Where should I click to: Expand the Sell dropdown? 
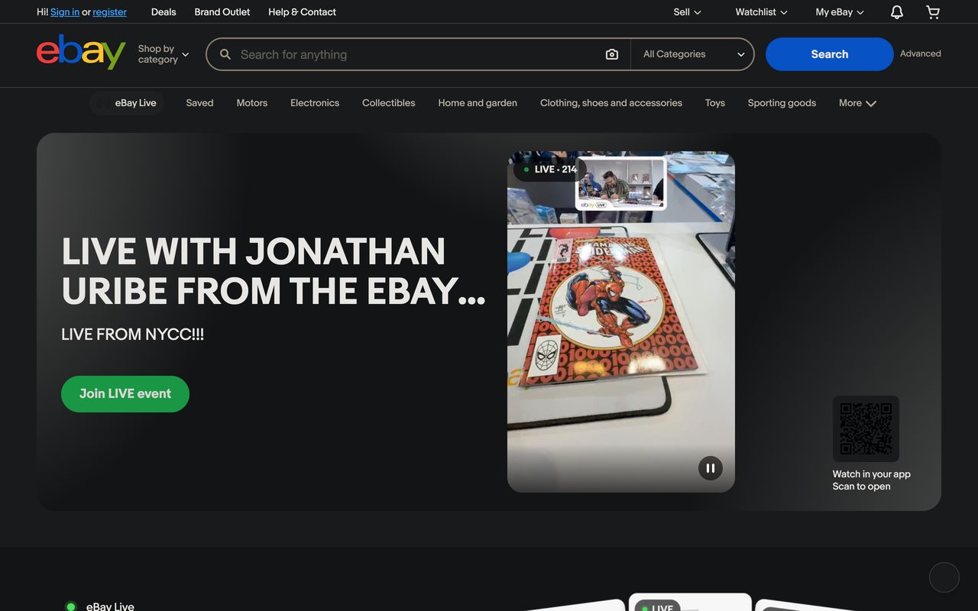tap(687, 12)
